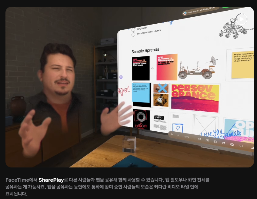Open the photos media insert icon
257x199 pixels.
232,144
